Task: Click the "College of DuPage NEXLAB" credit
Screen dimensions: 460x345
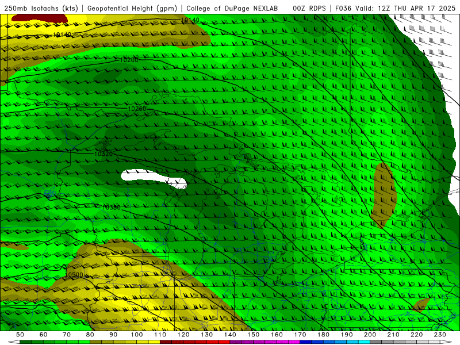Action: pyautogui.click(x=232, y=9)
